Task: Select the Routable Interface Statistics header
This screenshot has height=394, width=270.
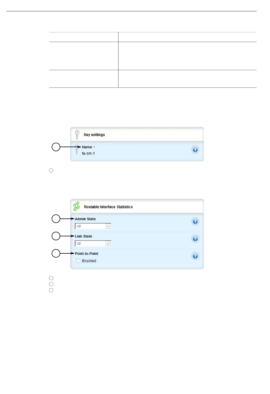Action: tap(137, 207)
